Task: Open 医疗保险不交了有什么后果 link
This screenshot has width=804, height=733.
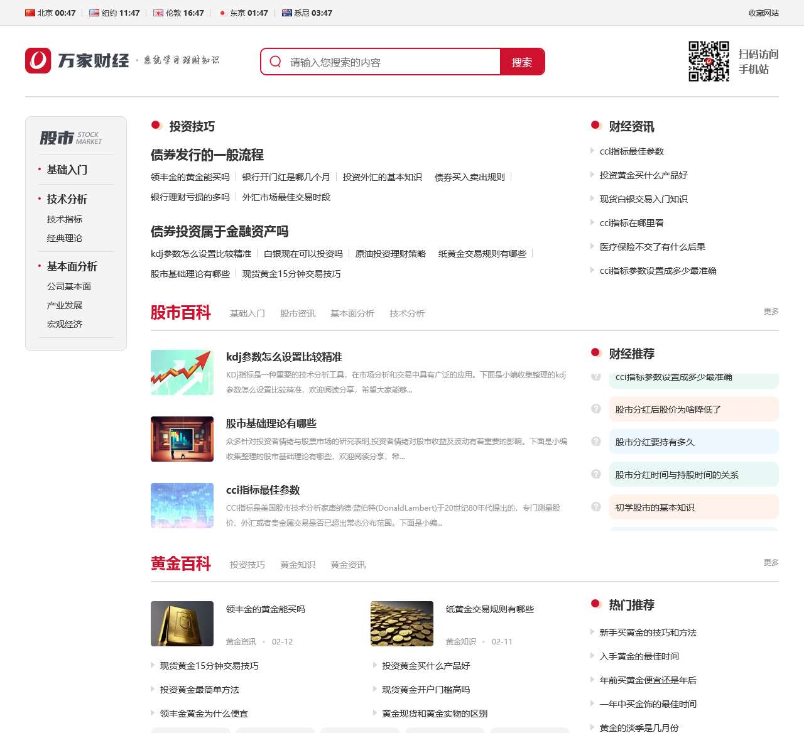Action: pyautogui.click(x=653, y=247)
